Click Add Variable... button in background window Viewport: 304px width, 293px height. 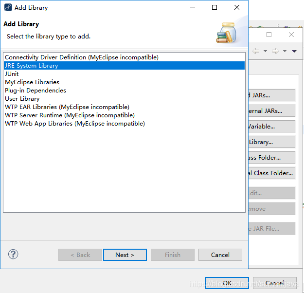pos(271,127)
